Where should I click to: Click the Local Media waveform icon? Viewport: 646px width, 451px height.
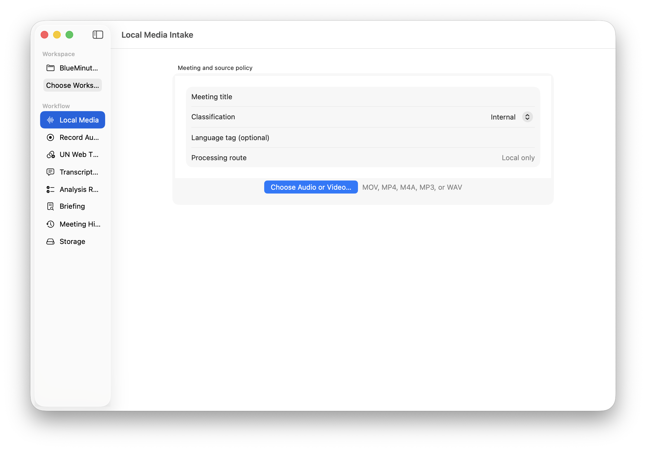[x=50, y=120]
